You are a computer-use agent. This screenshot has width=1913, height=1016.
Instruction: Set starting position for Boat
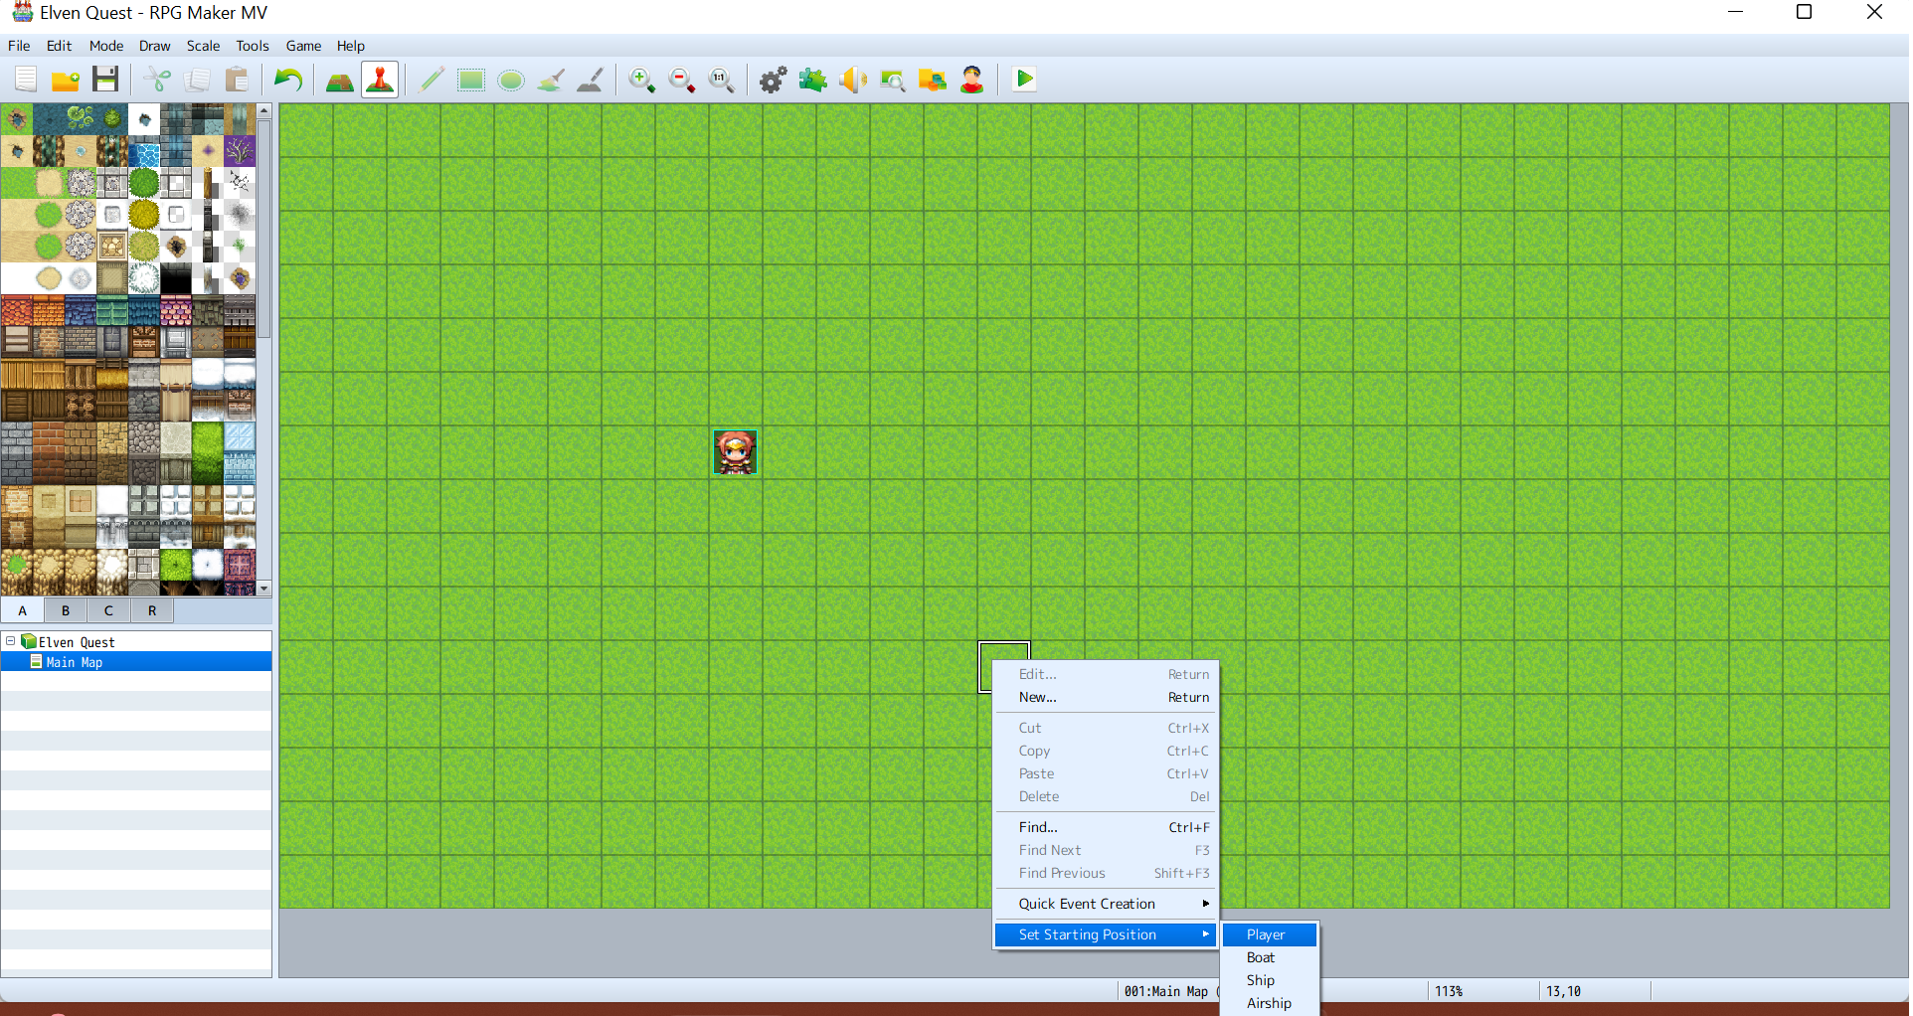[1270, 957]
